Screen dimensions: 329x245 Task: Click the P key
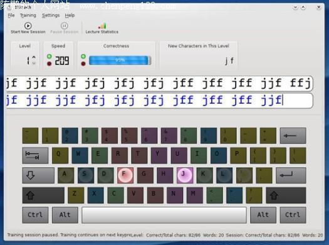click(x=238, y=155)
